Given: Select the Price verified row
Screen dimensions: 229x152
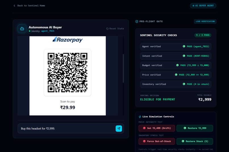Looking at the screenshot, I should [x=176, y=75].
